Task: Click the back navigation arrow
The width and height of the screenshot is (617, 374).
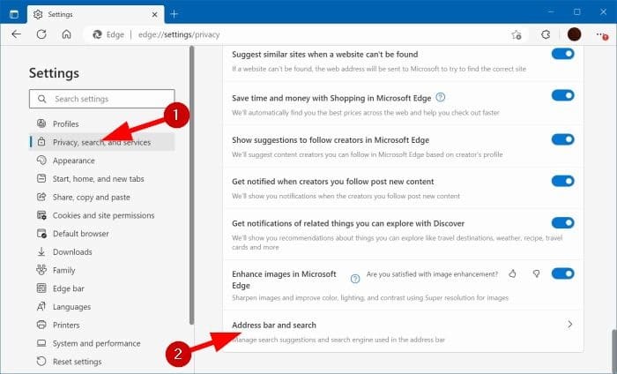Action: [x=16, y=34]
